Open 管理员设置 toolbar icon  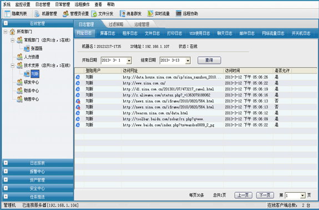pos(65,14)
